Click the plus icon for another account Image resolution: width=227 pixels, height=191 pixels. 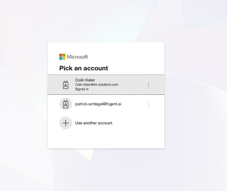click(x=66, y=123)
